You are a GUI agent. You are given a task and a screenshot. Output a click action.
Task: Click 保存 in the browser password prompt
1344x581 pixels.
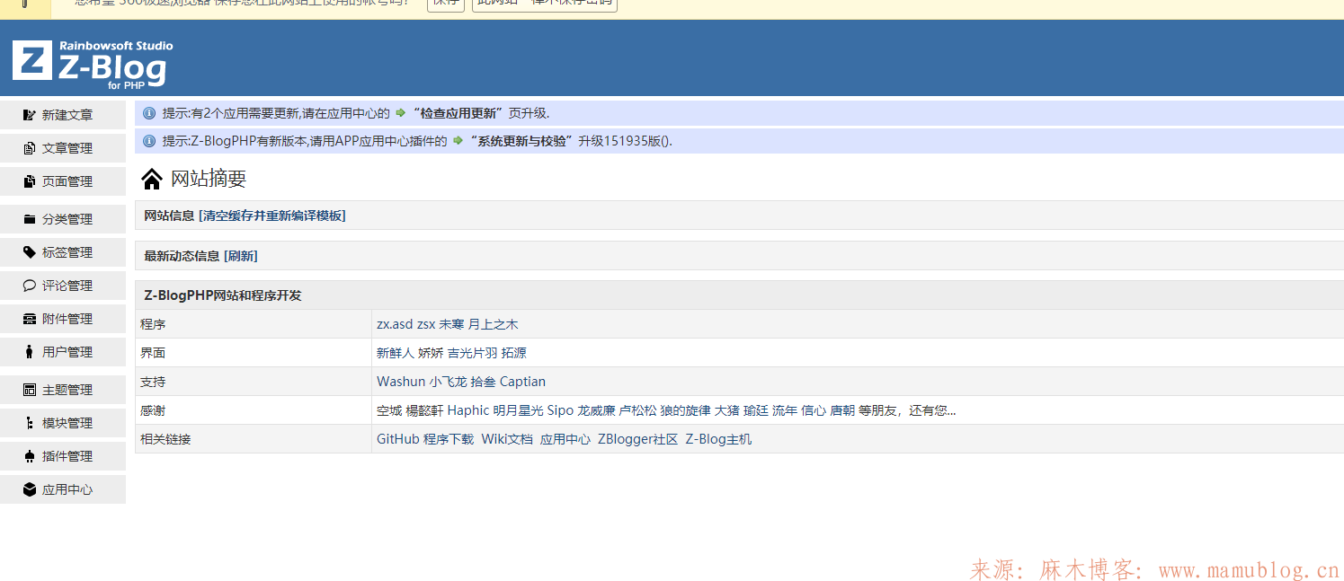445,4
